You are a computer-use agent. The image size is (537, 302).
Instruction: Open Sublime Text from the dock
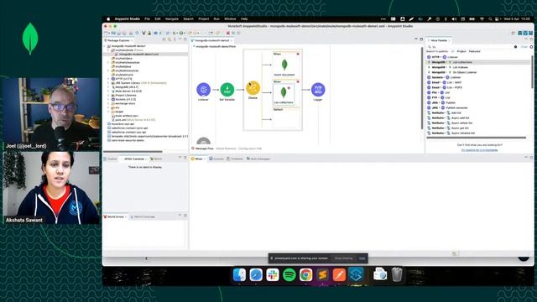(x=322, y=274)
